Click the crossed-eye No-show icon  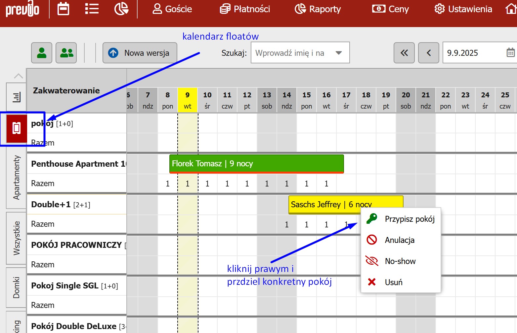(x=372, y=261)
